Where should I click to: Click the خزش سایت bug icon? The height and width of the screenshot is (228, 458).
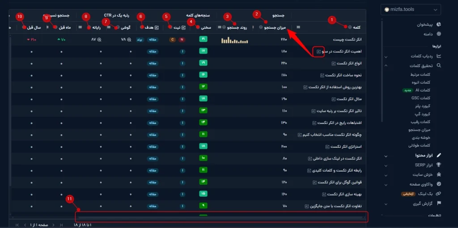[438, 174]
